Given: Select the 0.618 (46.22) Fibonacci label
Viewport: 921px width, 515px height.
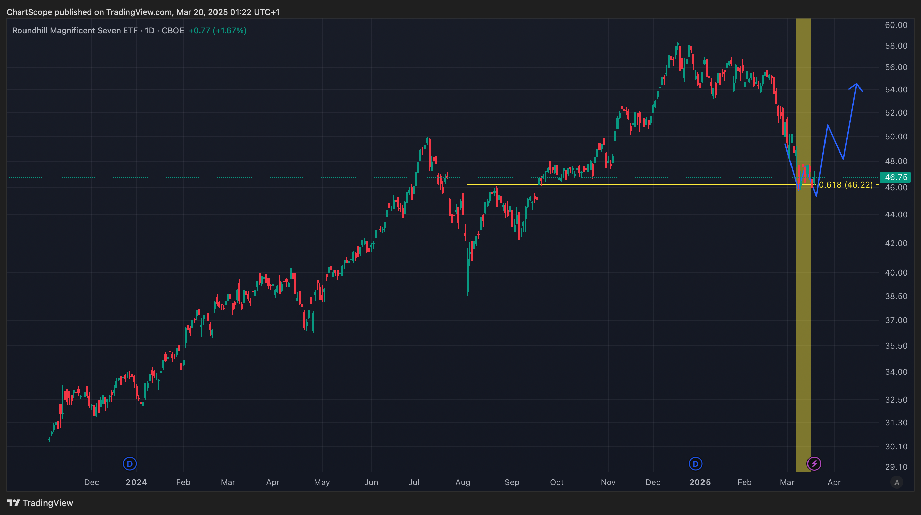Looking at the screenshot, I should click(x=846, y=185).
